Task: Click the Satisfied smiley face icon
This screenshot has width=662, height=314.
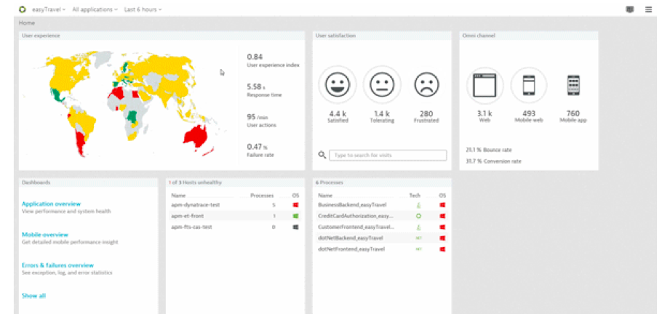Action: coord(337,85)
